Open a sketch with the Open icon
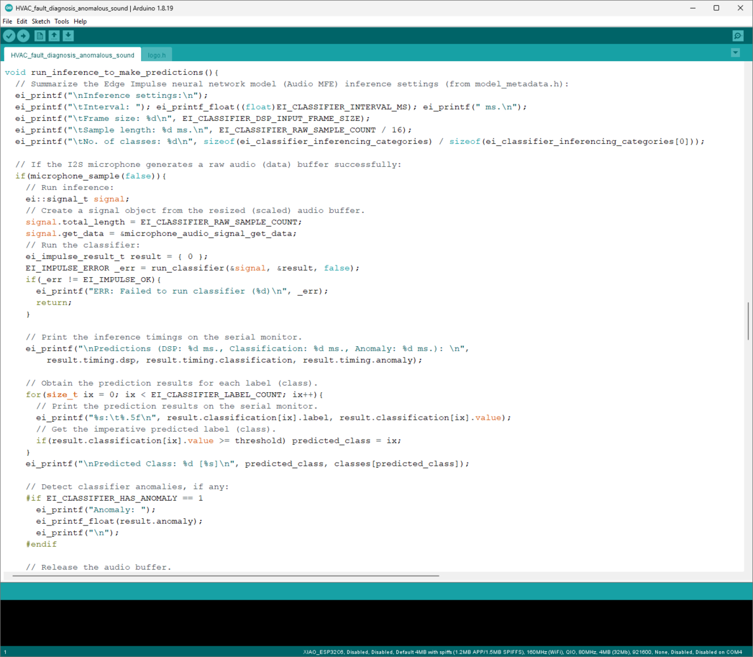The width and height of the screenshot is (753, 657). pos(55,36)
